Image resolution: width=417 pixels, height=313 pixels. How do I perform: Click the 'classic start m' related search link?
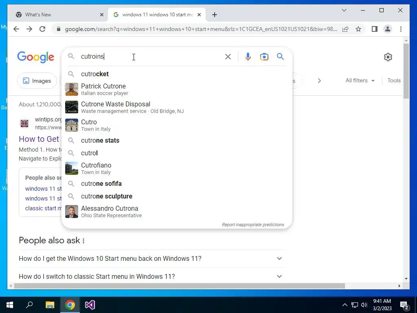(x=43, y=208)
